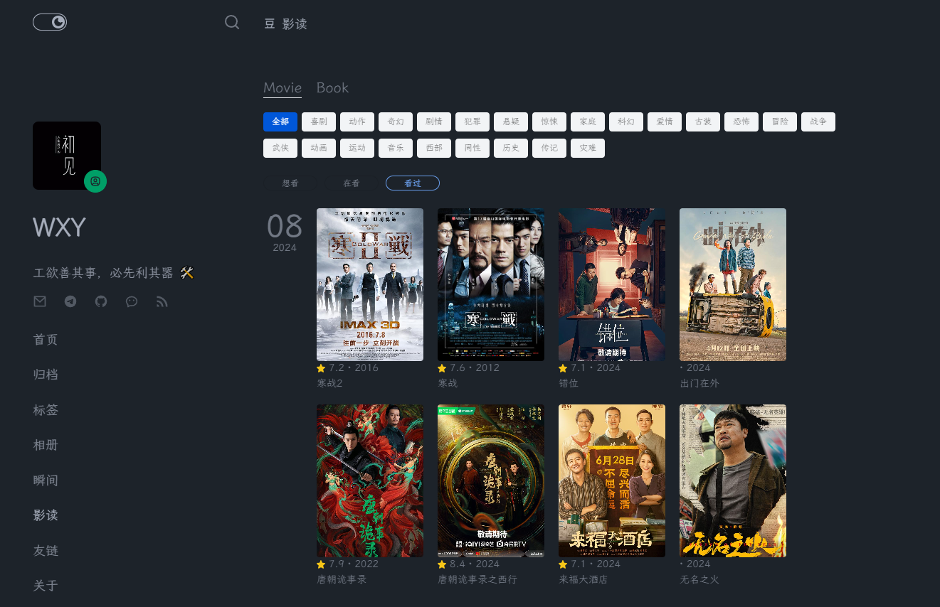Choose the 灾难 genre tag
Screen dimensions: 940x607
point(588,148)
